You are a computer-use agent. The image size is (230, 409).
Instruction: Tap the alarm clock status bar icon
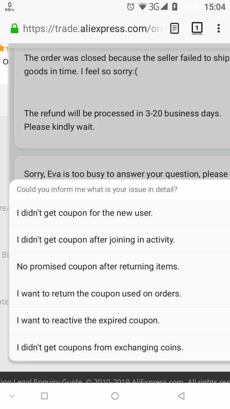131,7
